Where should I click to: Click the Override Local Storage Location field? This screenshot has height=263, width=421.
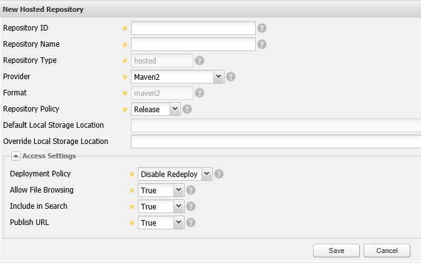276,141
